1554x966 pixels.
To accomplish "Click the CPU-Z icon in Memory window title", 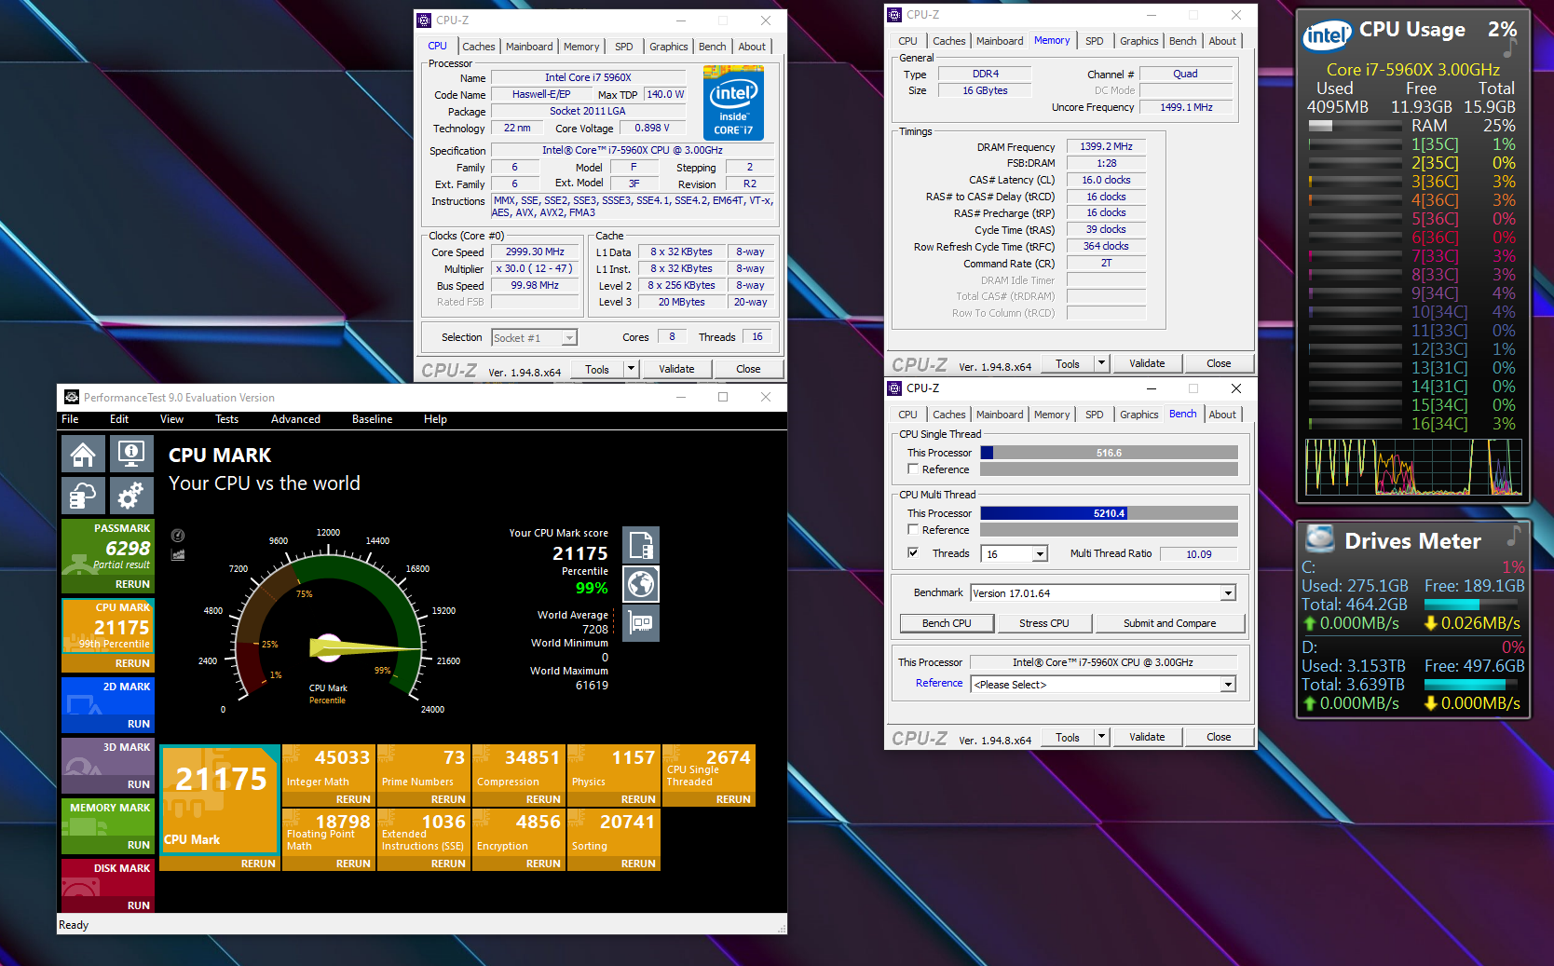I will (894, 15).
